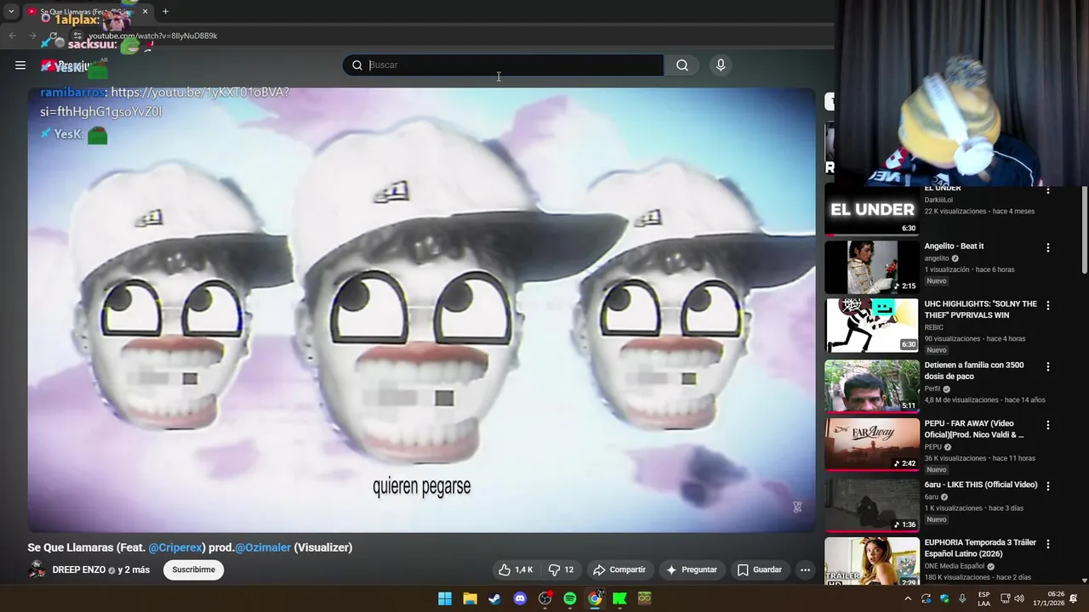This screenshot has height=612, width=1089.
Task: Open tray microphone indicator
Action: [963, 598]
